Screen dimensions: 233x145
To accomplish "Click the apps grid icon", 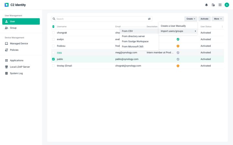I will tap(220, 5).
